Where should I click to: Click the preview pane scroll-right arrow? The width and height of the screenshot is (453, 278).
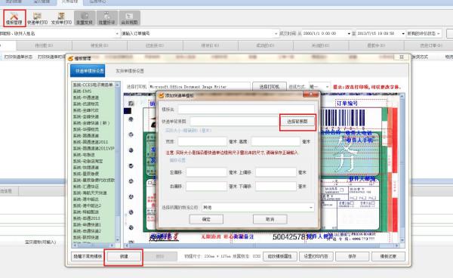pos(397,246)
